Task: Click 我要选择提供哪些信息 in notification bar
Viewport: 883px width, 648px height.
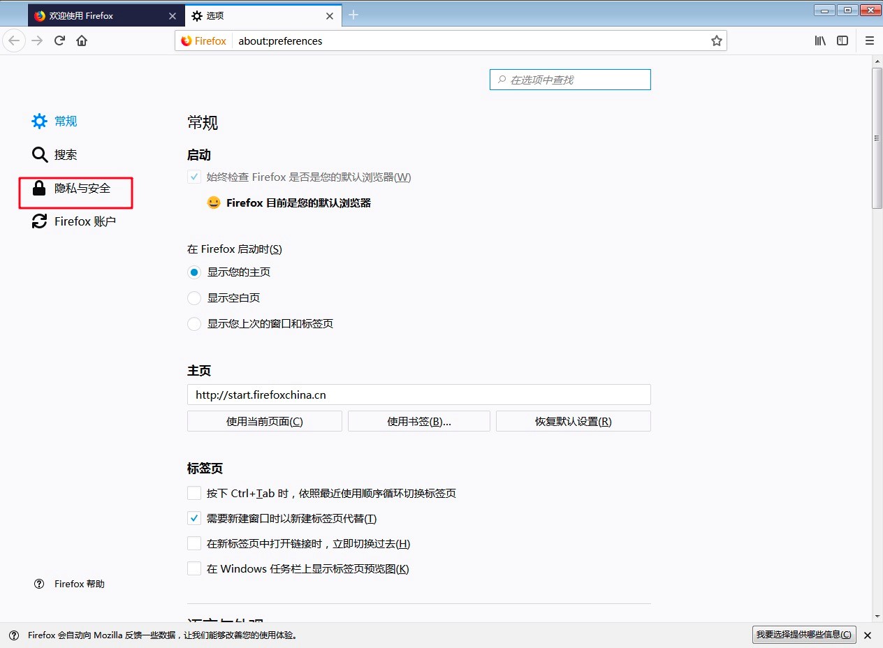Action: point(803,635)
